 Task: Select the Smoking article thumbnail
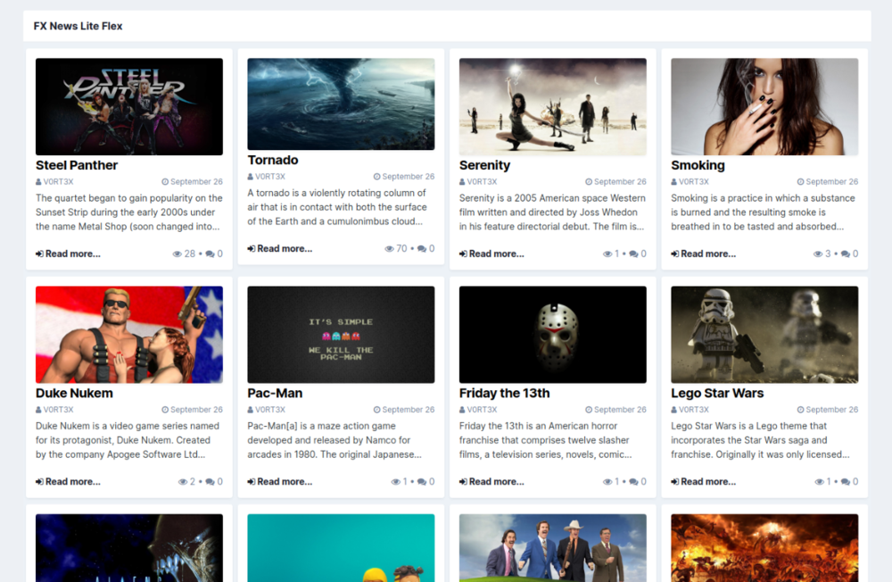tap(764, 107)
